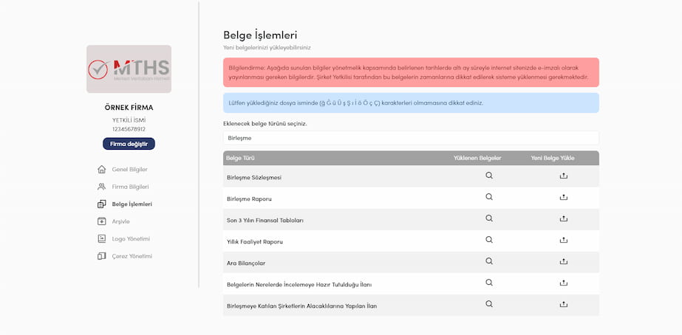This screenshot has height=335, width=682.
Task: Upload new file for Birleşme Raporu
Action: point(564,197)
